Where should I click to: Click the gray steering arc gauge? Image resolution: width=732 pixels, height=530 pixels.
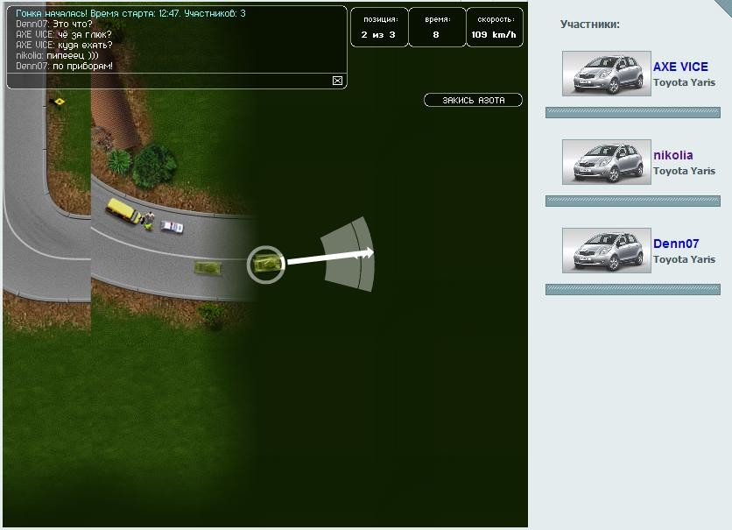(x=348, y=254)
